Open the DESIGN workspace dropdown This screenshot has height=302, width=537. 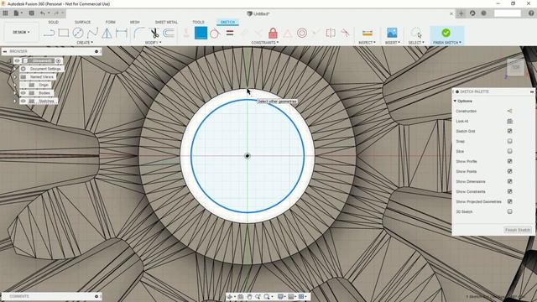(x=21, y=32)
